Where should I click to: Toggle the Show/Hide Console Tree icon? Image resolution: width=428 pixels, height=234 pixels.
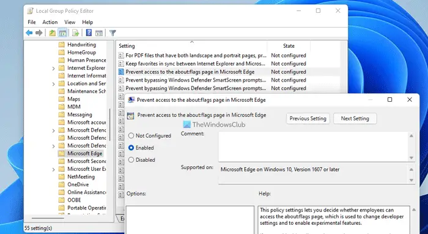click(63, 33)
